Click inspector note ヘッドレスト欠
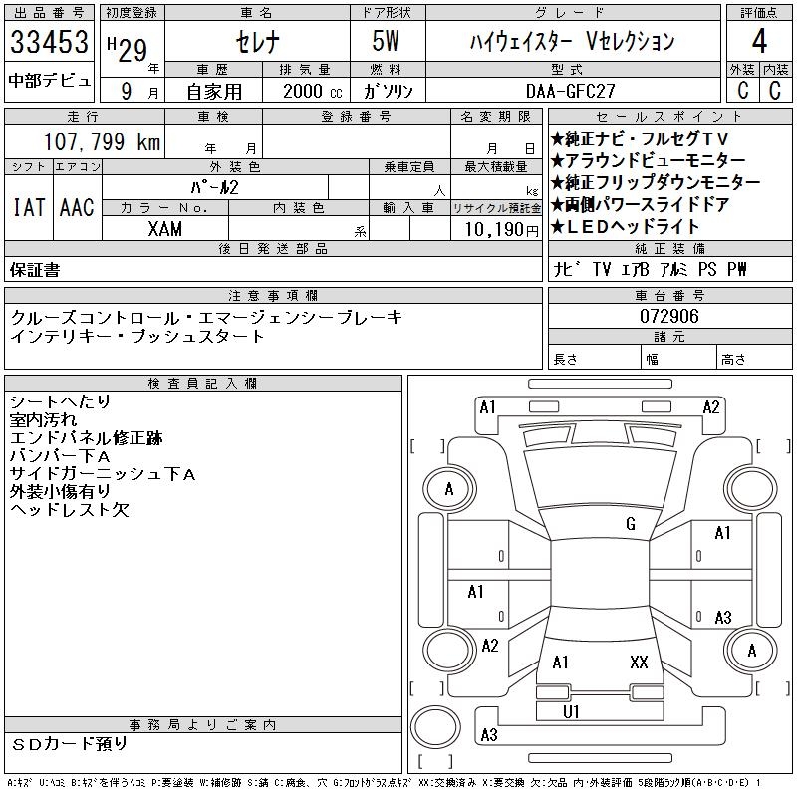Image resolution: width=797 pixels, height=797 pixels. tap(69, 509)
